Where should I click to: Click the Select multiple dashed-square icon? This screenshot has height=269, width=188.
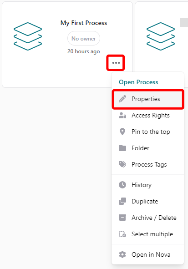122,234
